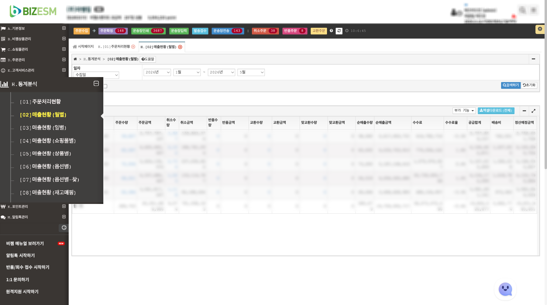This screenshot has width=547, height=305.
Task: Download Excel with 엑셀다운로드(전체)
Action: (496, 110)
